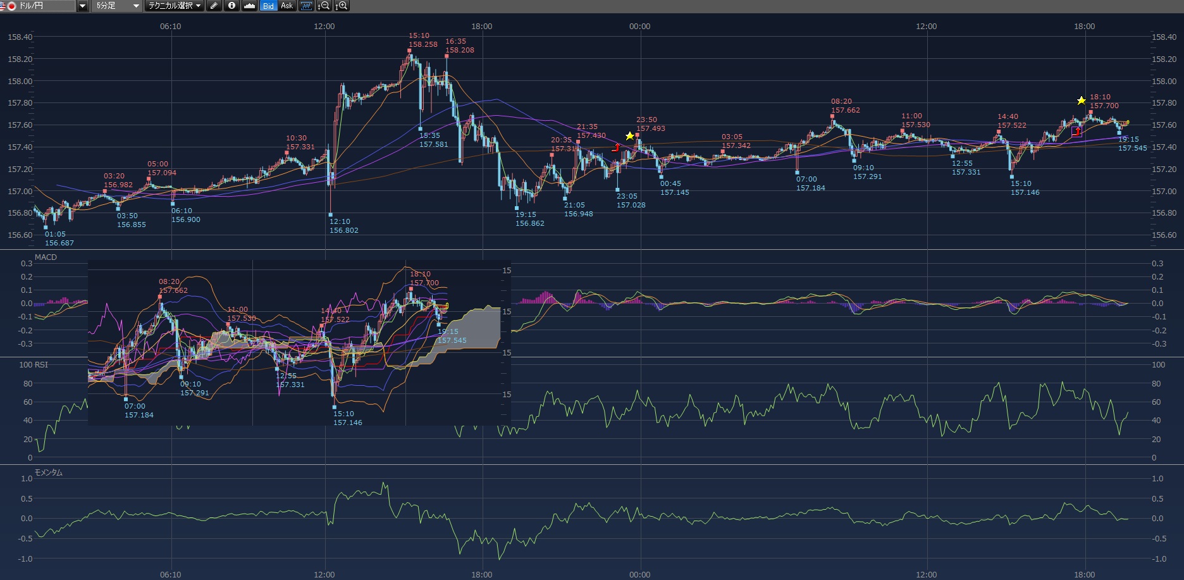Screen dimensions: 1184x580
Task: Toggle the chart candle display icon
Action: [x=306, y=6]
